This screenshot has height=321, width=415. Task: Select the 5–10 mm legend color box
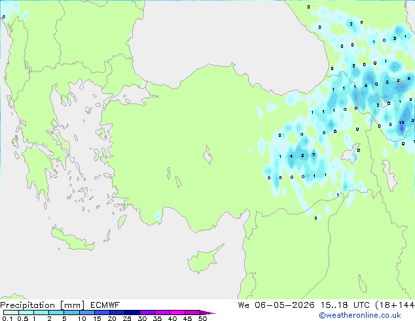coord(71,312)
